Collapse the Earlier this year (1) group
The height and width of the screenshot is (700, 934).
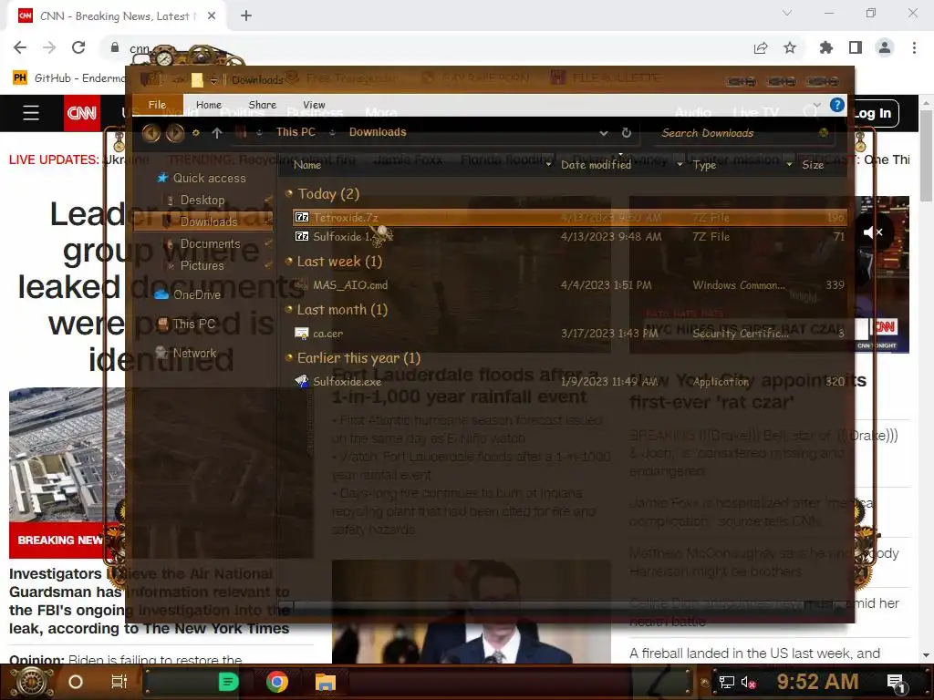[x=289, y=357]
